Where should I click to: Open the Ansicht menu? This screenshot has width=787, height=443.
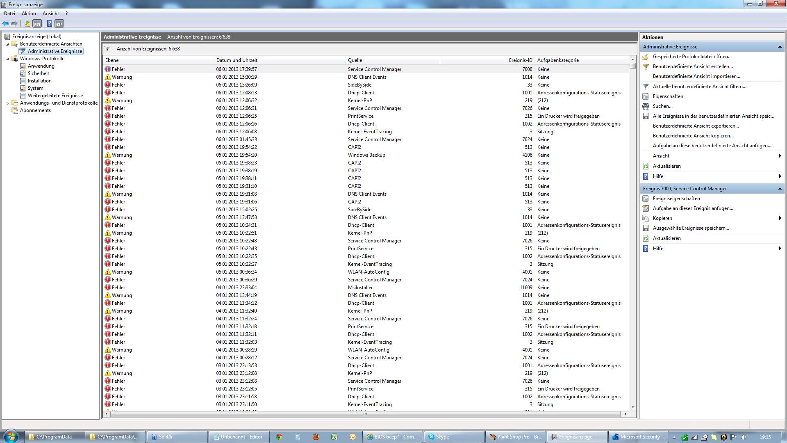pos(51,14)
